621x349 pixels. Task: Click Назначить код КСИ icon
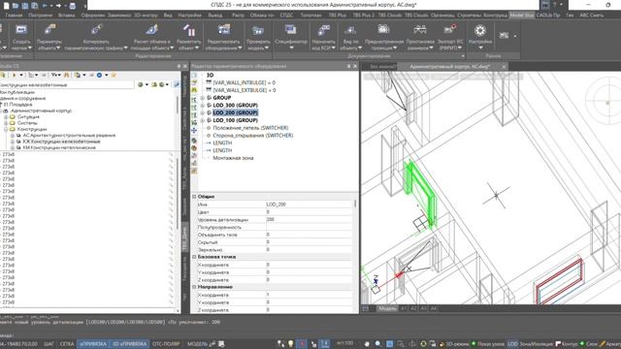[x=323, y=30]
